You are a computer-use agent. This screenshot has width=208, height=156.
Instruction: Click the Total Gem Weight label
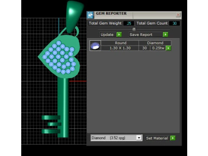(x=105, y=23)
